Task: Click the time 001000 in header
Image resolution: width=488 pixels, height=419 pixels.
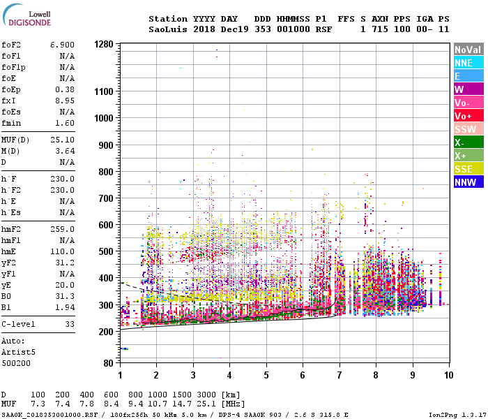Action: point(293,29)
